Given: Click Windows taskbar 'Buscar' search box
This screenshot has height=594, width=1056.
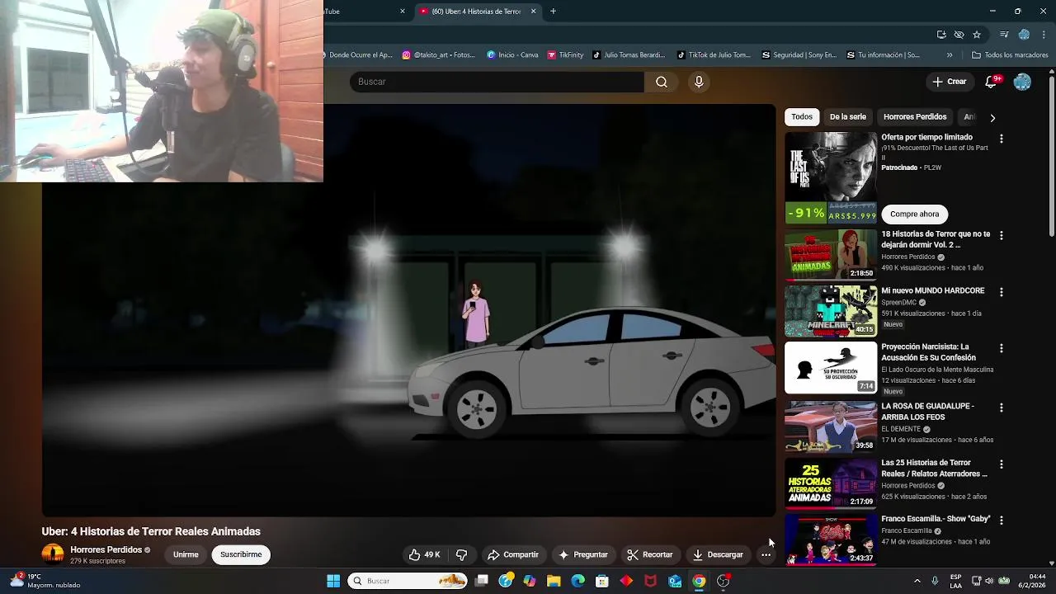Looking at the screenshot, I should (408, 581).
